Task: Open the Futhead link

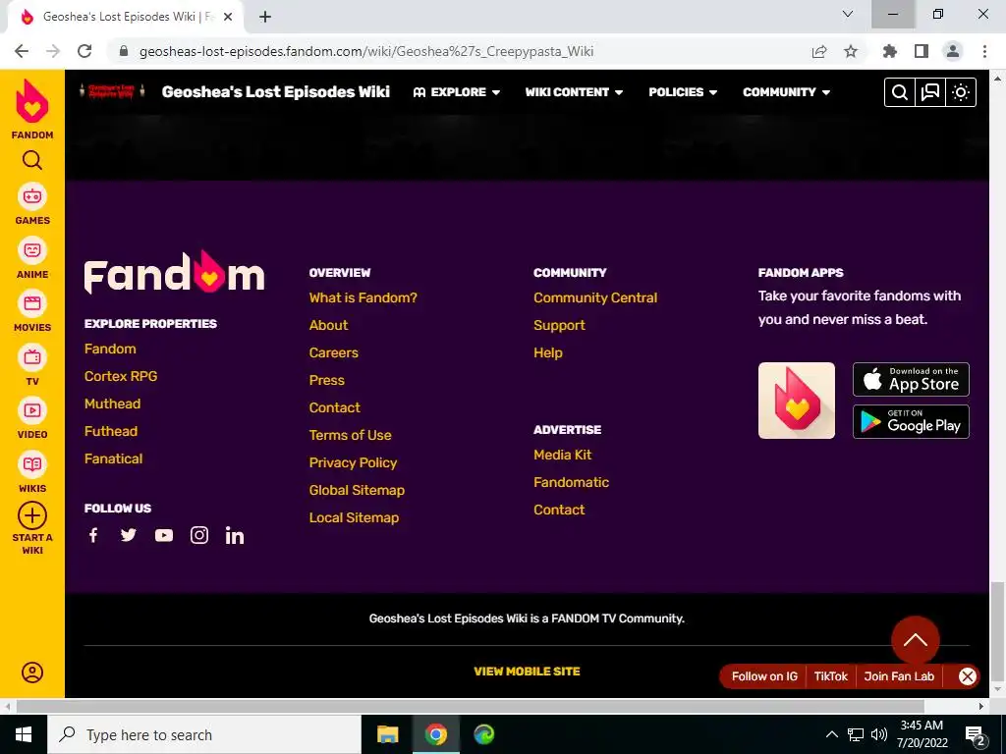Action: (110, 432)
